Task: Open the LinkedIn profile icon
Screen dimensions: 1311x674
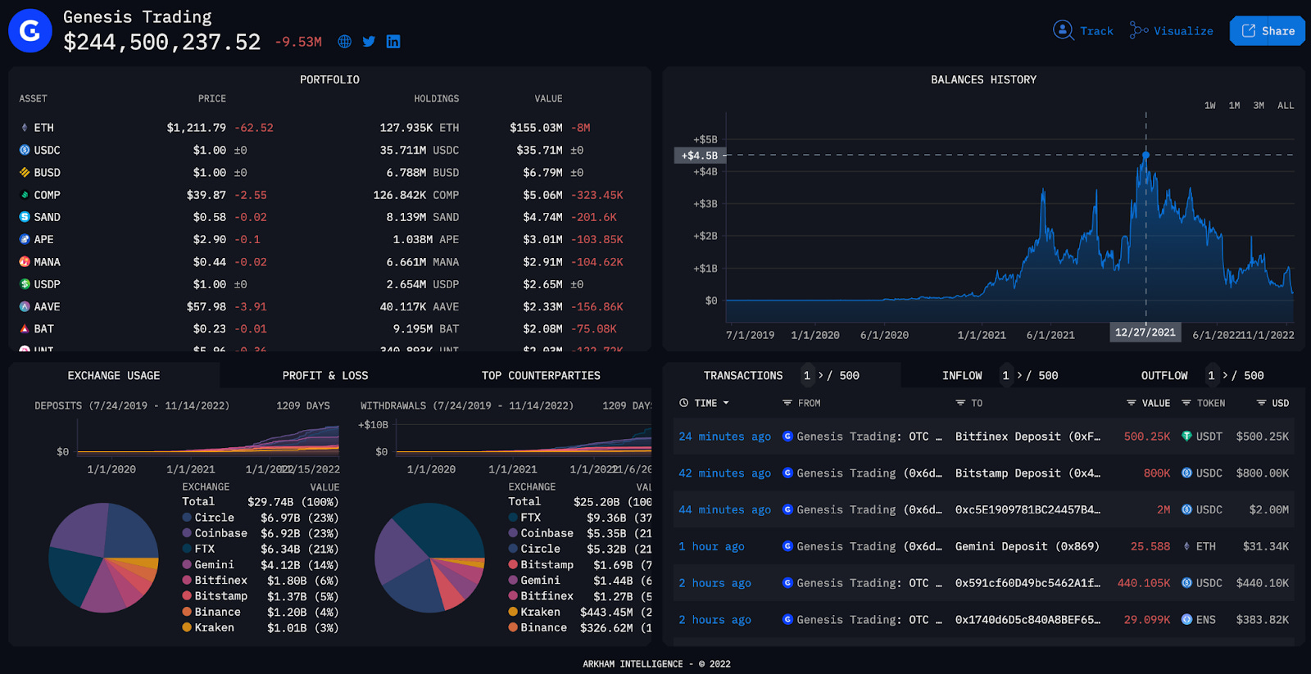Action: pyautogui.click(x=393, y=42)
